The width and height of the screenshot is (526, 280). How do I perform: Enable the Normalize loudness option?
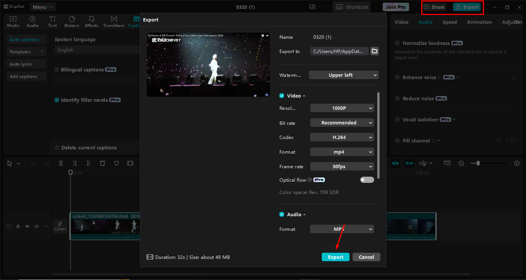click(397, 43)
